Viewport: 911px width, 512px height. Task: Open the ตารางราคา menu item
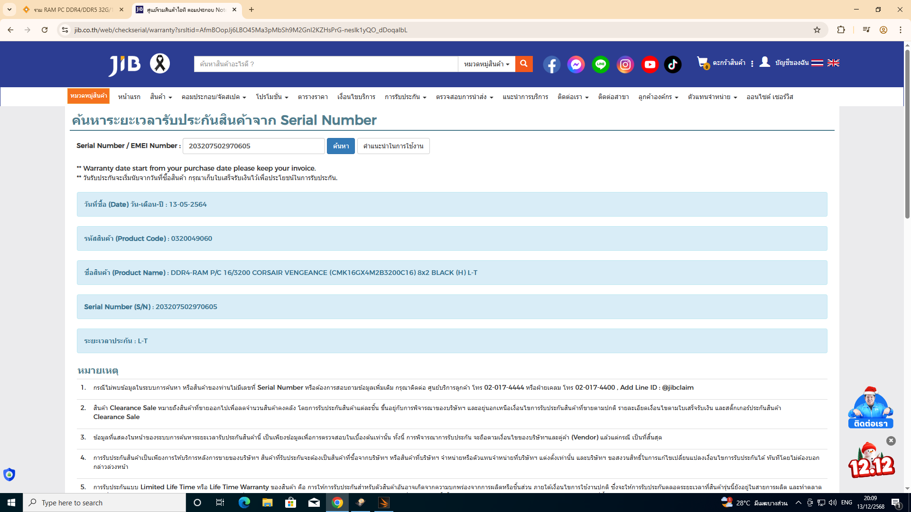click(x=313, y=97)
